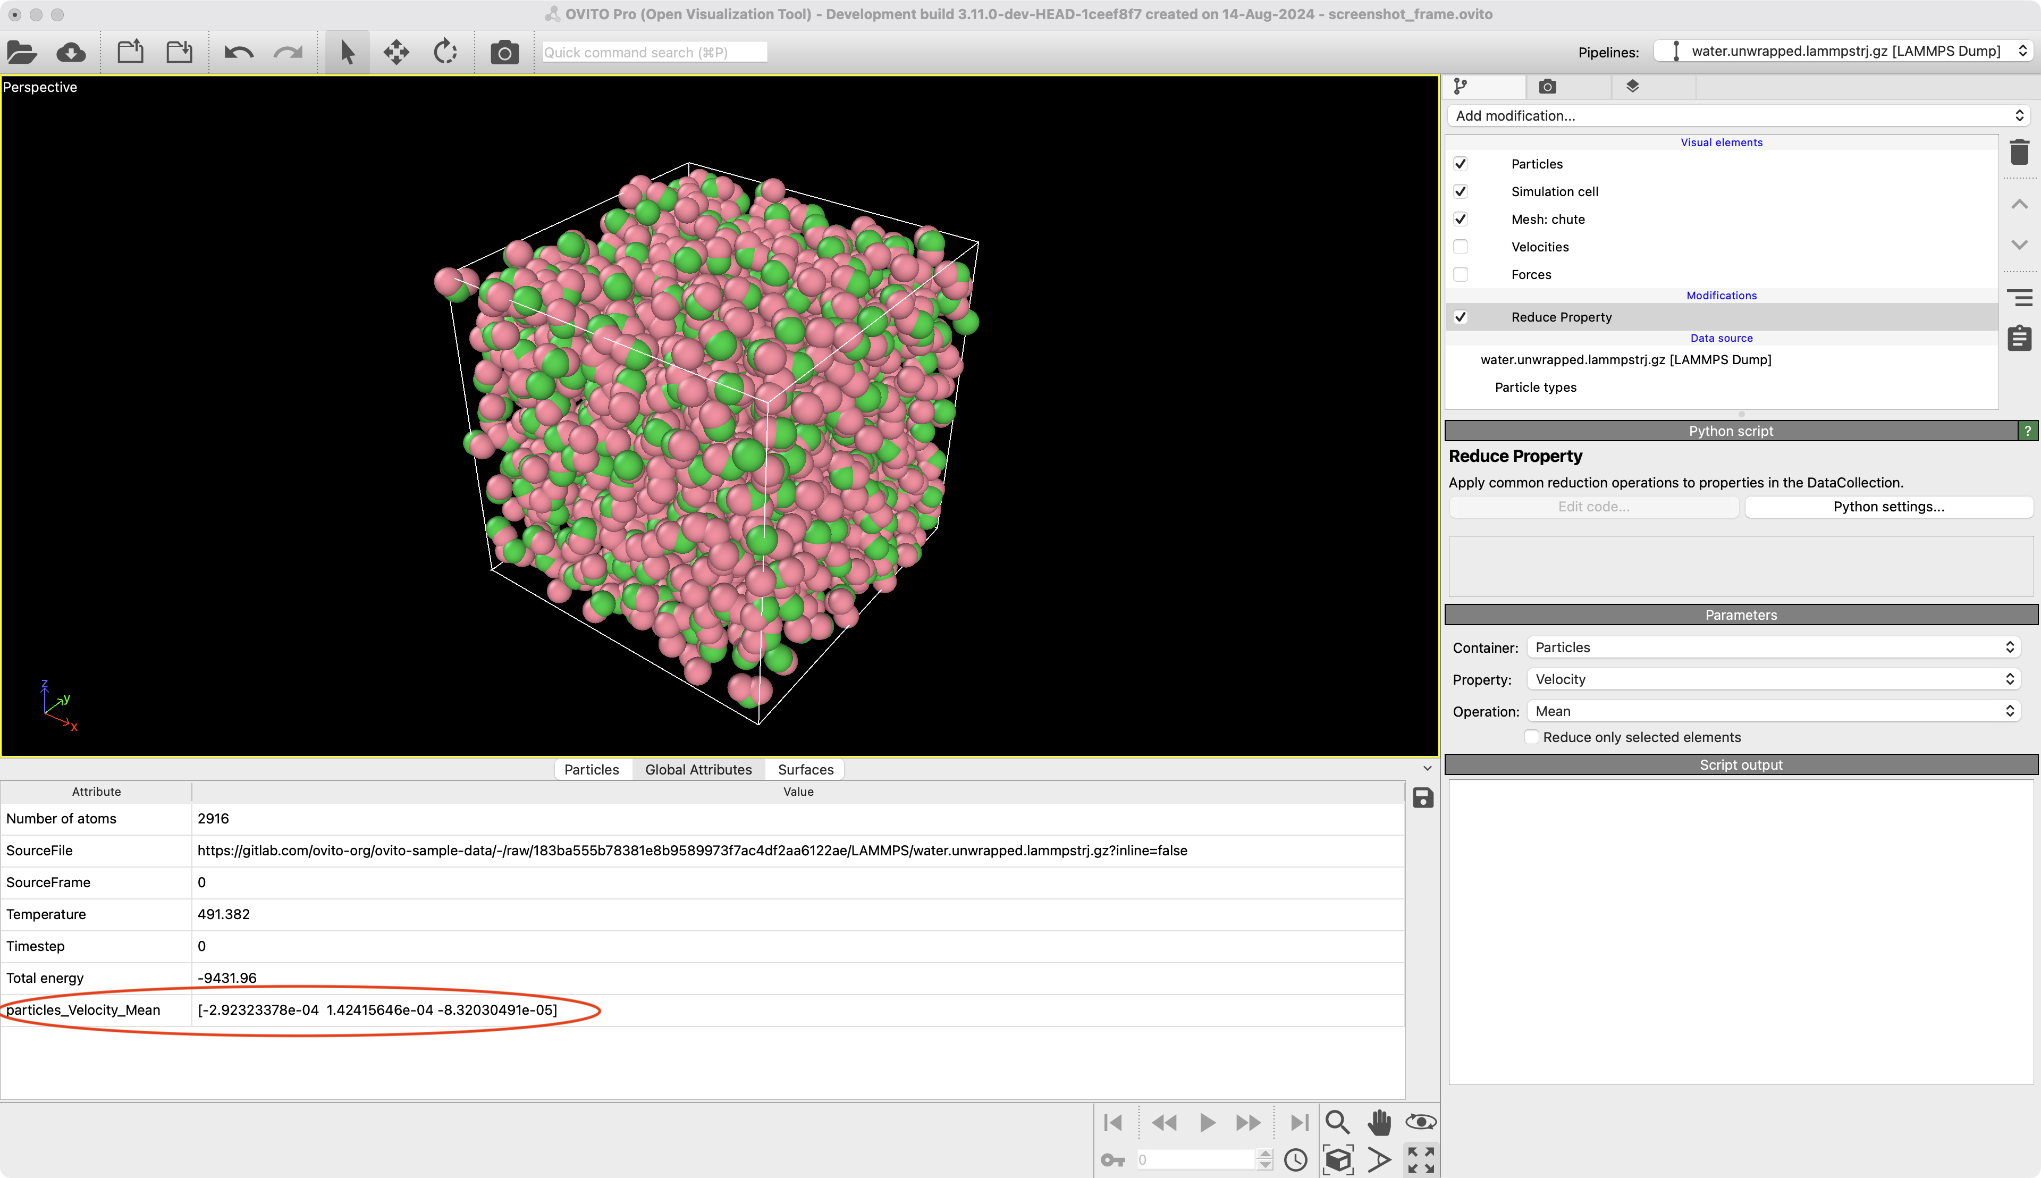Disable the Reduce Property modifier checkbox
The width and height of the screenshot is (2041, 1178).
(x=1460, y=317)
